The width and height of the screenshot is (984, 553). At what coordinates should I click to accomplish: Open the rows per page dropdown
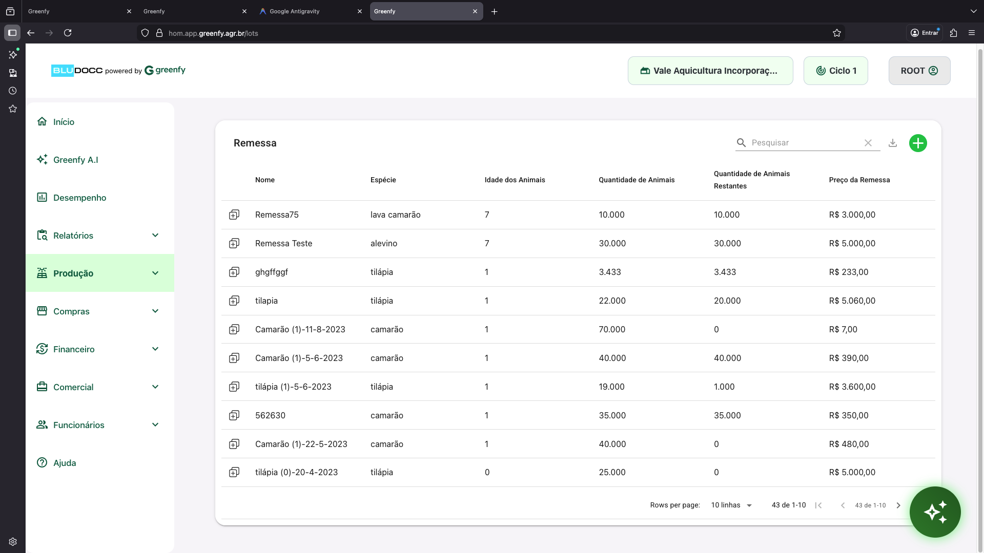[x=731, y=505]
